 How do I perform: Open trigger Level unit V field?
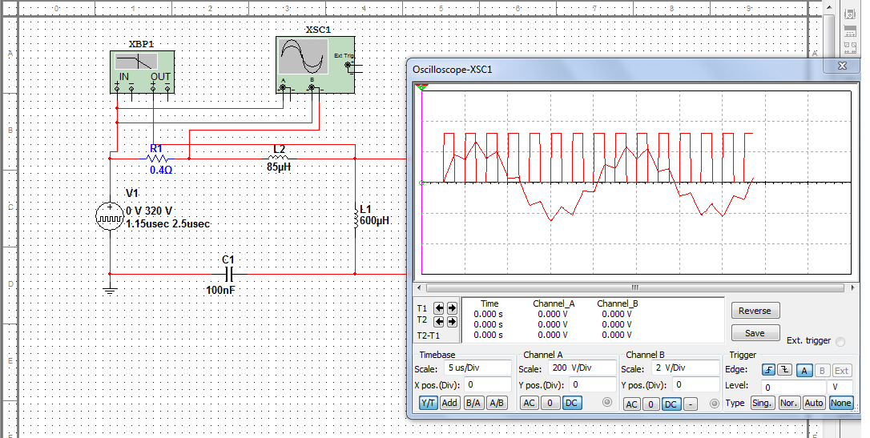(840, 387)
